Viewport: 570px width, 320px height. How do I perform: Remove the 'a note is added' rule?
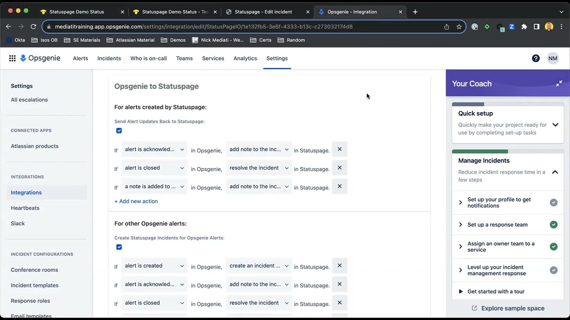pyautogui.click(x=339, y=187)
